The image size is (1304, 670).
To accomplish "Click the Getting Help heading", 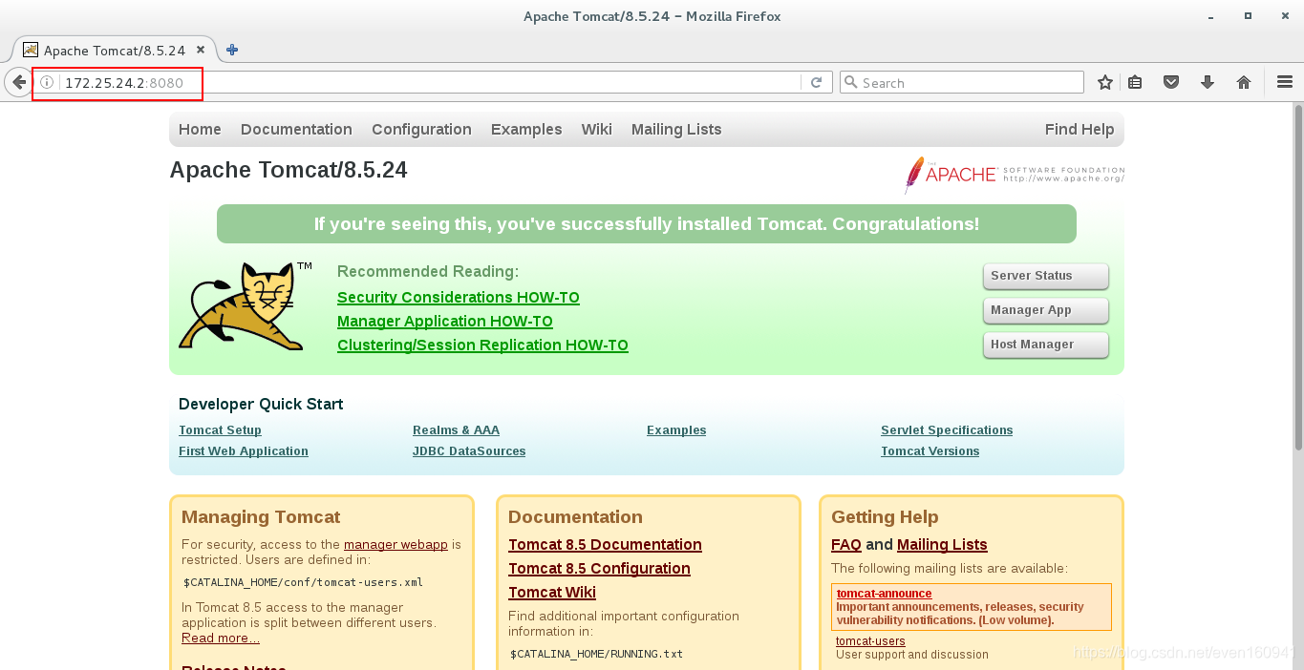I will pos(885,517).
